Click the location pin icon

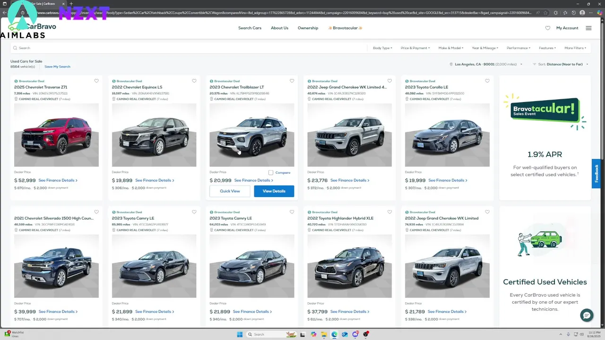(x=451, y=64)
